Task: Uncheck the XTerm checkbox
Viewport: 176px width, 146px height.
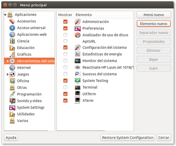Action: 65,101
